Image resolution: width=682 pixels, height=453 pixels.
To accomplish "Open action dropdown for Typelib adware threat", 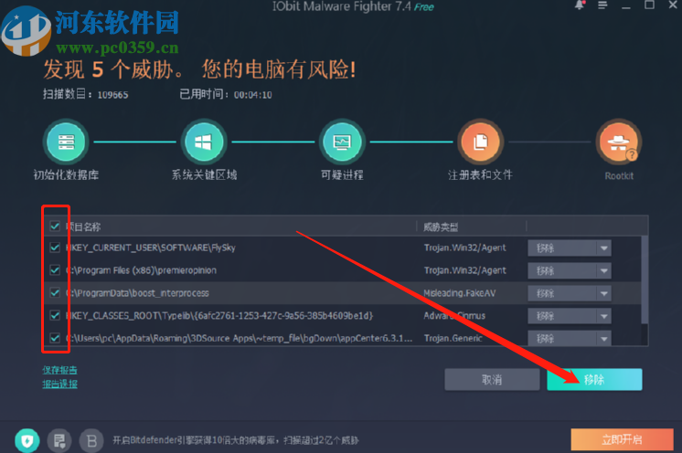I will click(x=603, y=316).
